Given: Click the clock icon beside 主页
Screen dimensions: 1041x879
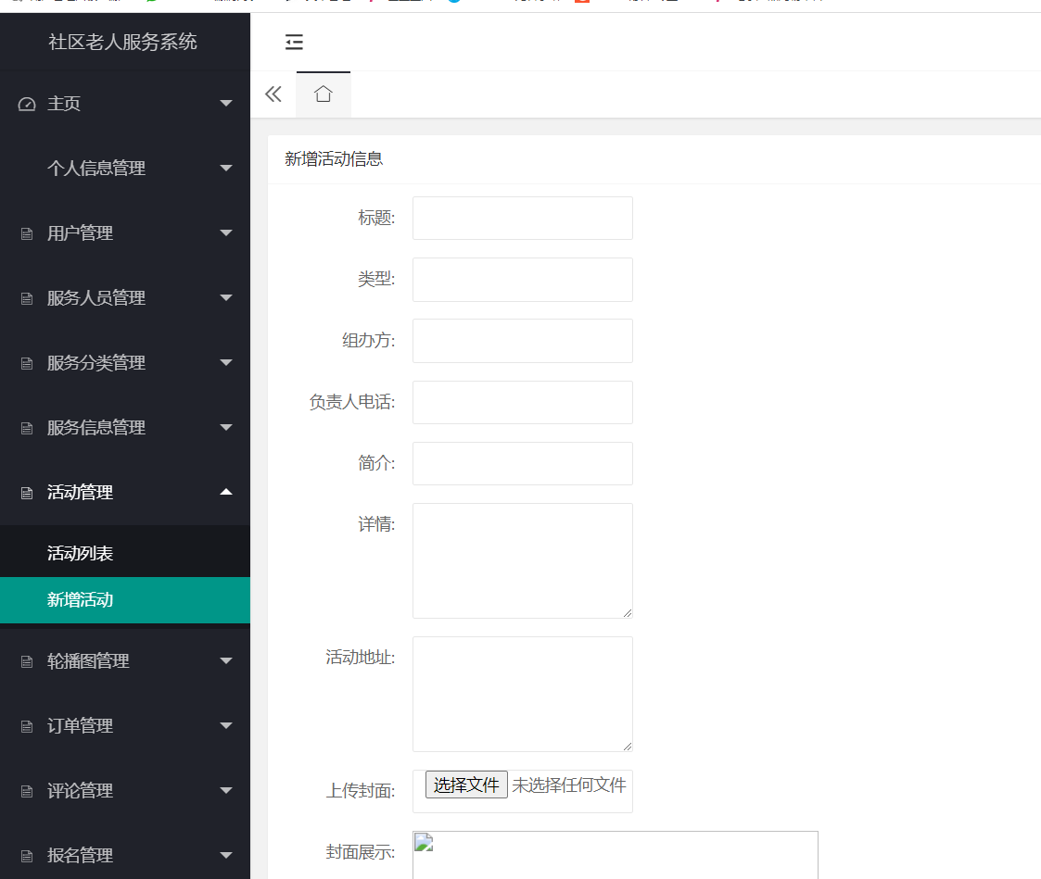Looking at the screenshot, I should (25, 103).
